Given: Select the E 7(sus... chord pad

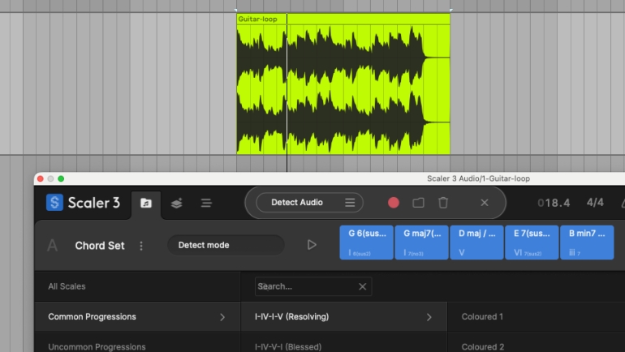Looking at the screenshot, I should pyautogui.click(x=532, y=243).
